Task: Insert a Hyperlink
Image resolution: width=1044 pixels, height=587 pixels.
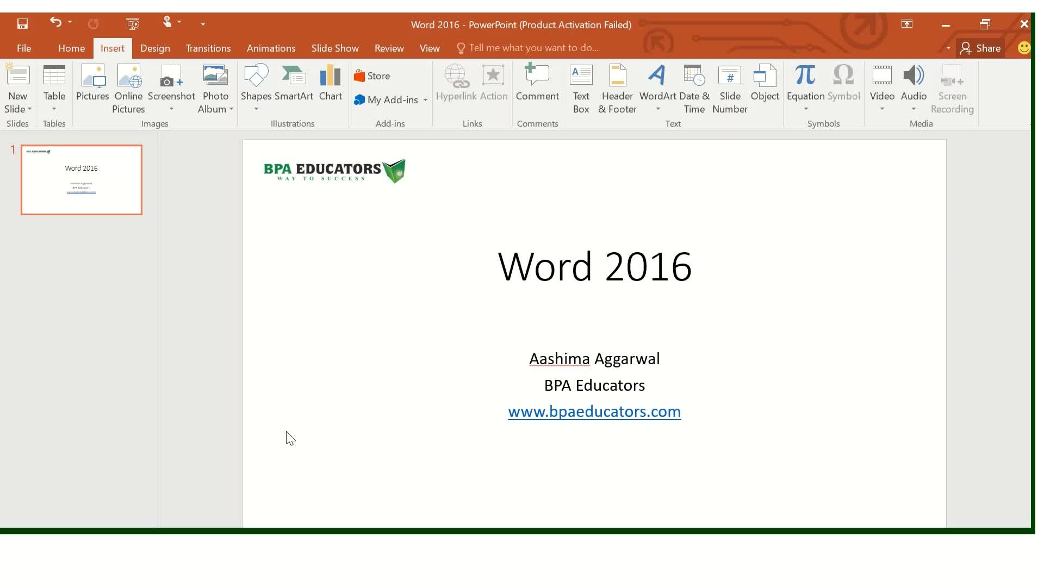Action: pos(456,83)
